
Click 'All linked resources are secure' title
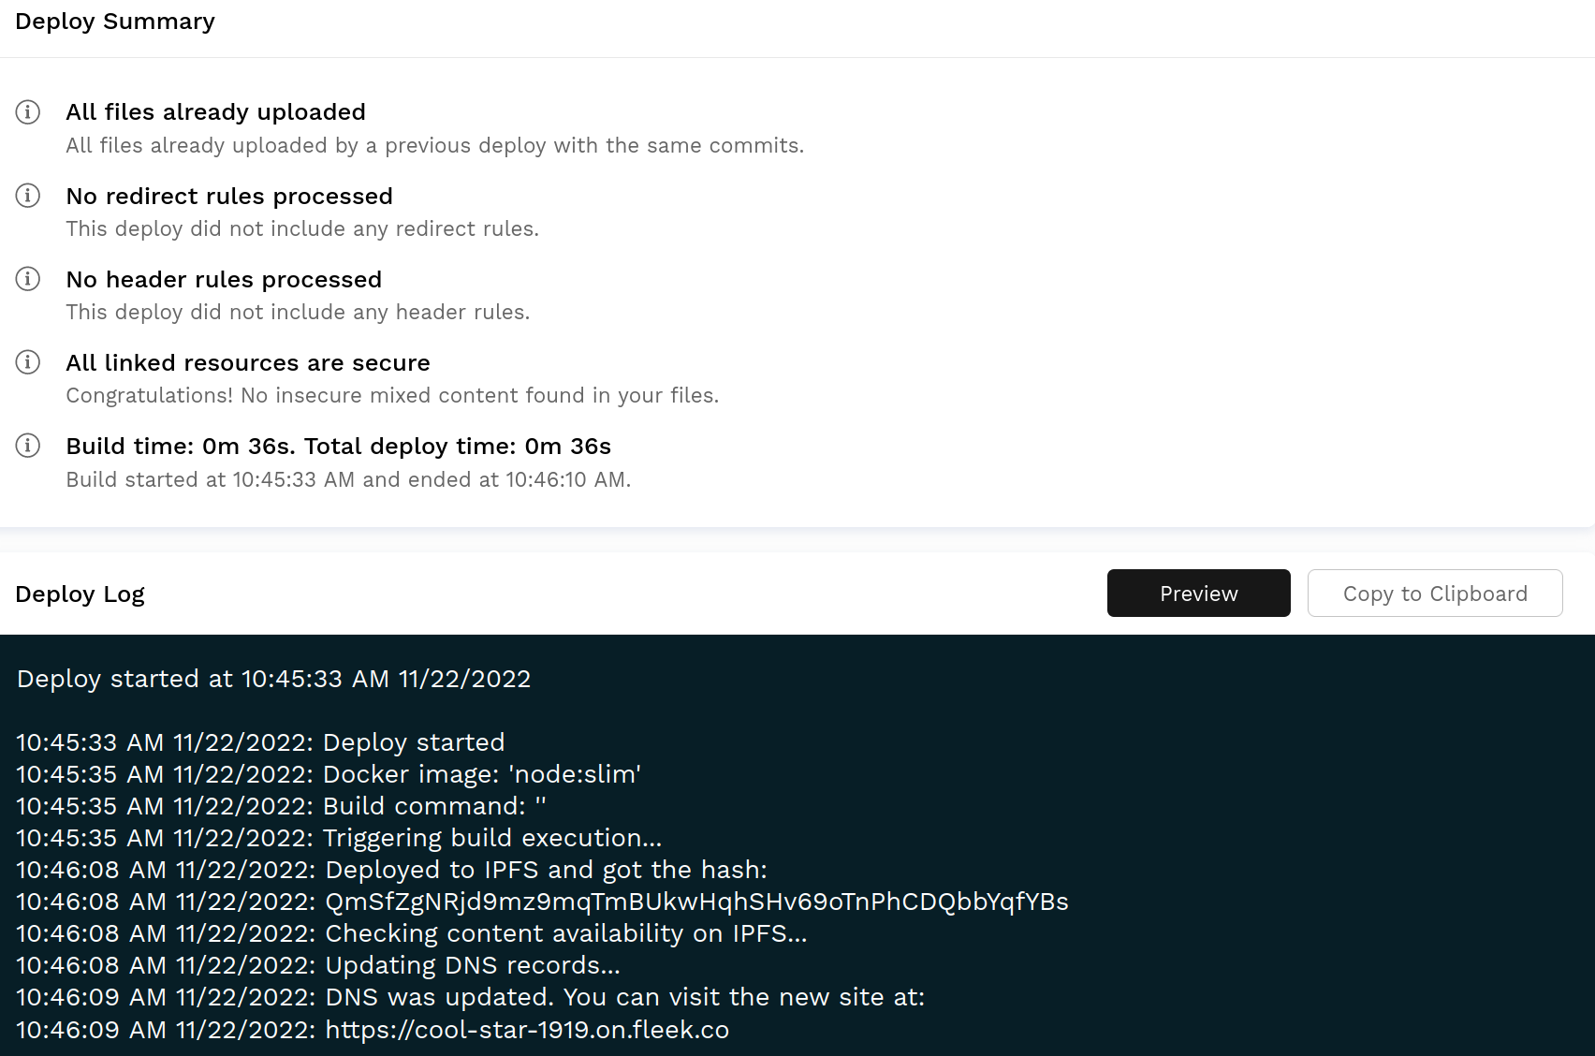coord(248,363)
